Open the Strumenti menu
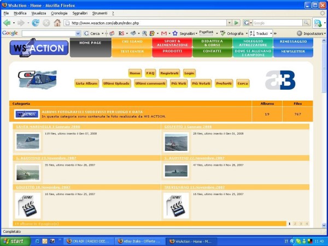The image size is (328, 246). tap(100, 13)
